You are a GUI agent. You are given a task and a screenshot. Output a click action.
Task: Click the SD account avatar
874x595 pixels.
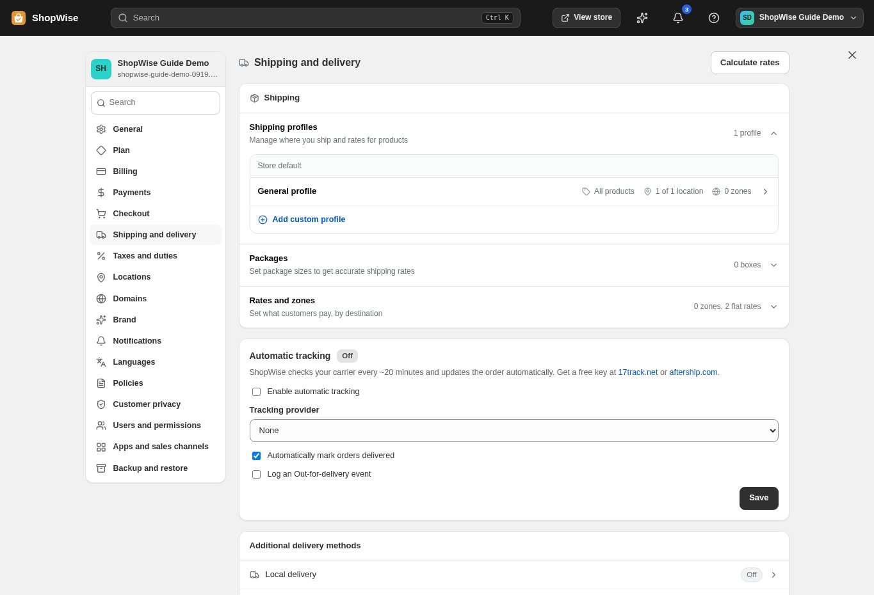(747, 18)
